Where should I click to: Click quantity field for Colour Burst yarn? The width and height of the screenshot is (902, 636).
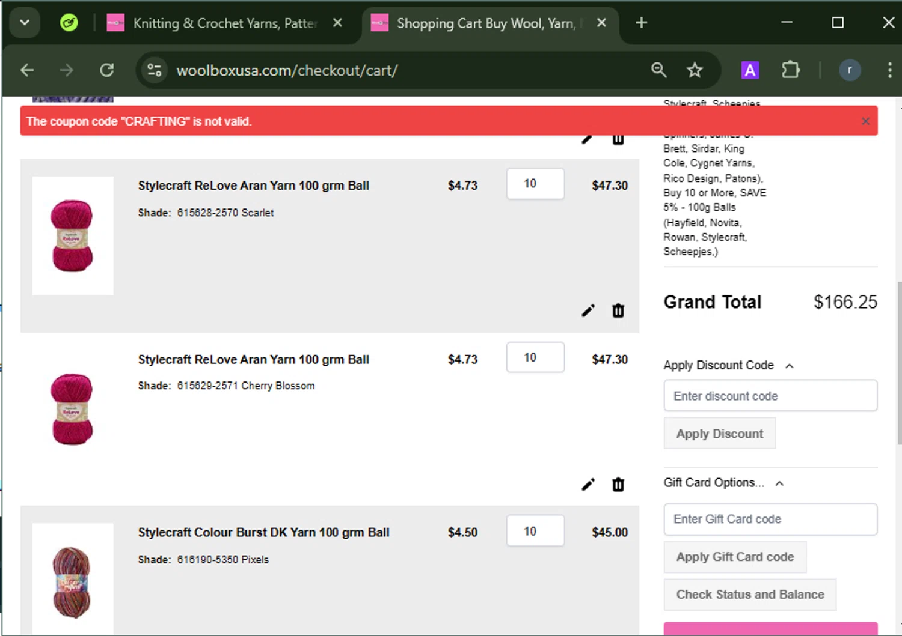click(x=535, y=531)
